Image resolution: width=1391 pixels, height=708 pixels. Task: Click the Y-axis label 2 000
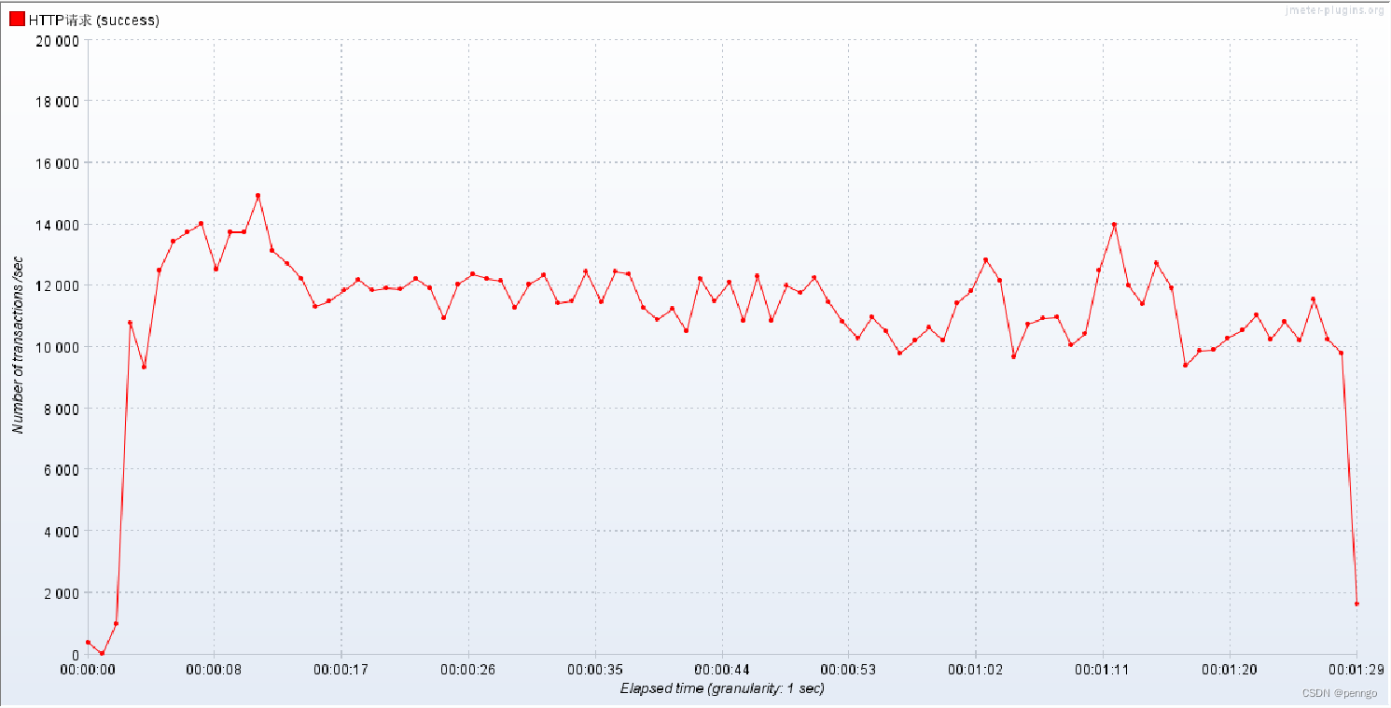coord(63,593)
